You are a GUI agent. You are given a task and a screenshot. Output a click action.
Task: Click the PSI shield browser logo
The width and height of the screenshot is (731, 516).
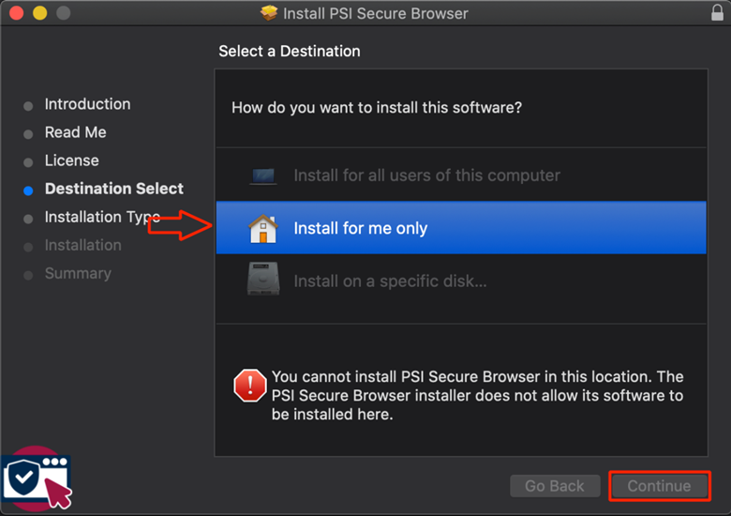37,478
